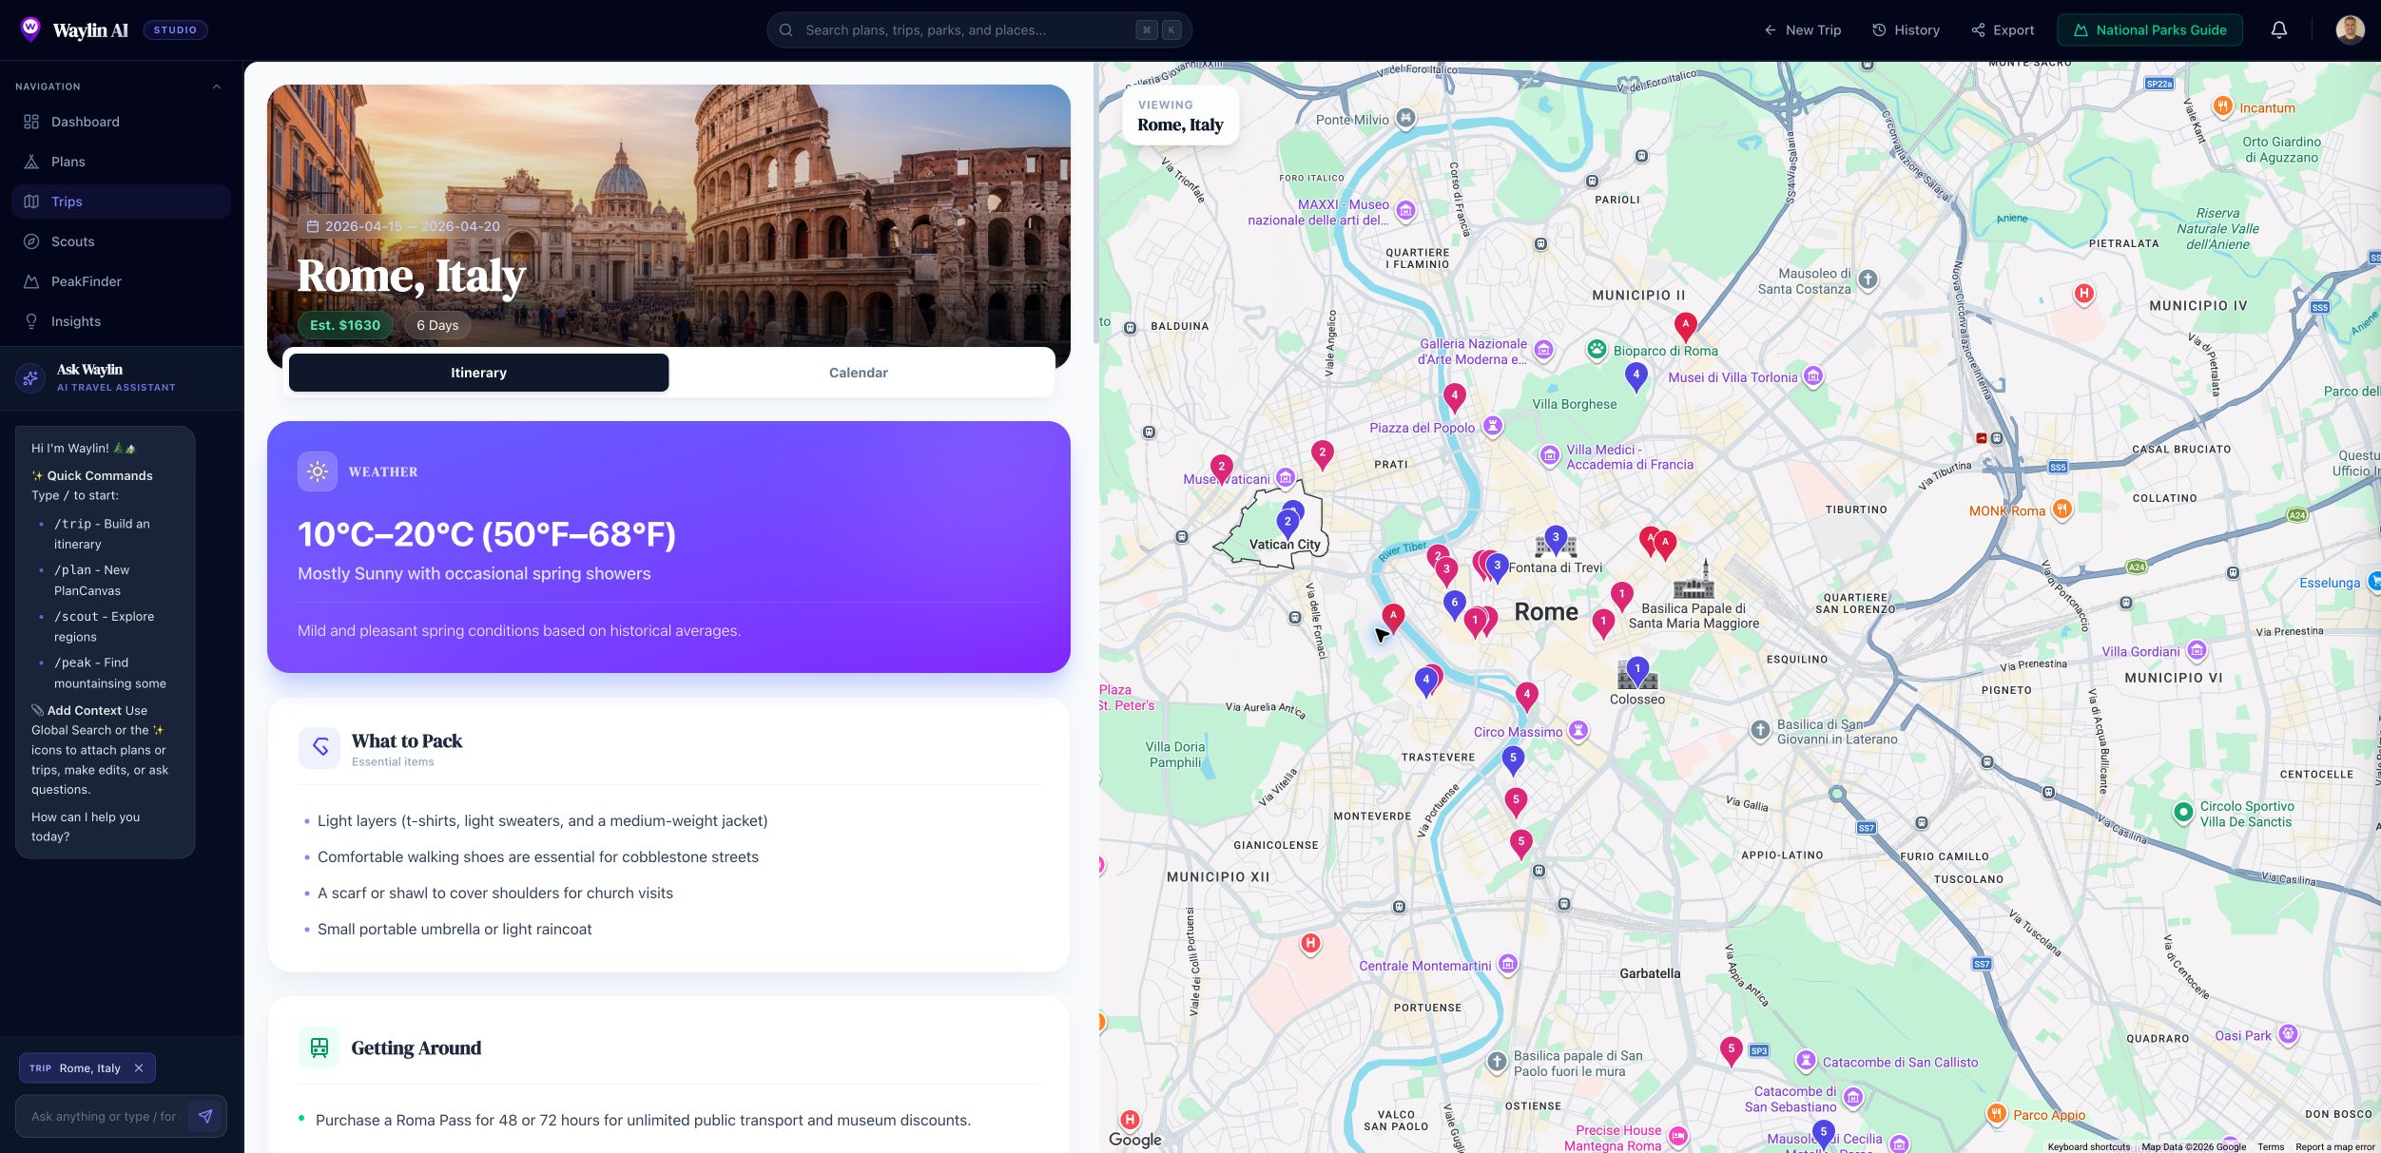Click the MONK Roma restaurant icon
The width and height of the screenshot is (2381, 1153).
2062,509
